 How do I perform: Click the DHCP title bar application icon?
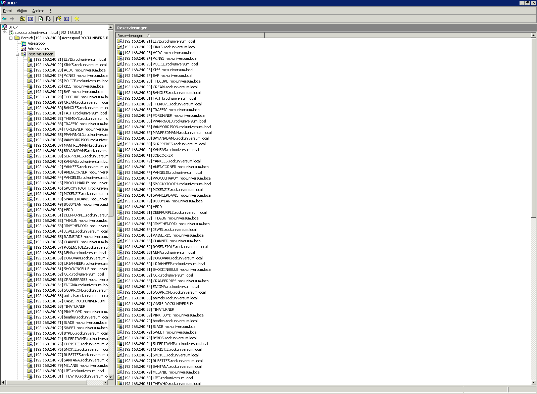point(3,3)
